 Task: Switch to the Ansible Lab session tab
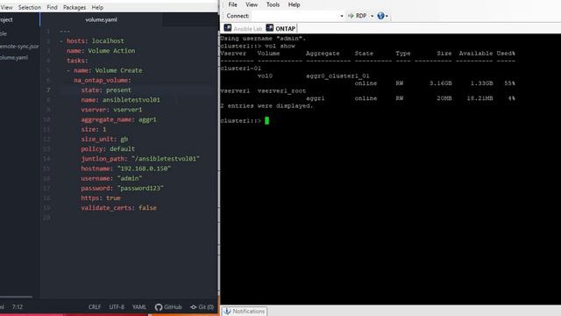coord(244,28)
